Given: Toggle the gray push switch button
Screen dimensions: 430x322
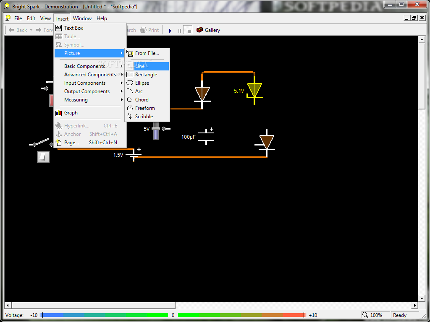Looking at the screenshot, I should click(x=43, y=157).
